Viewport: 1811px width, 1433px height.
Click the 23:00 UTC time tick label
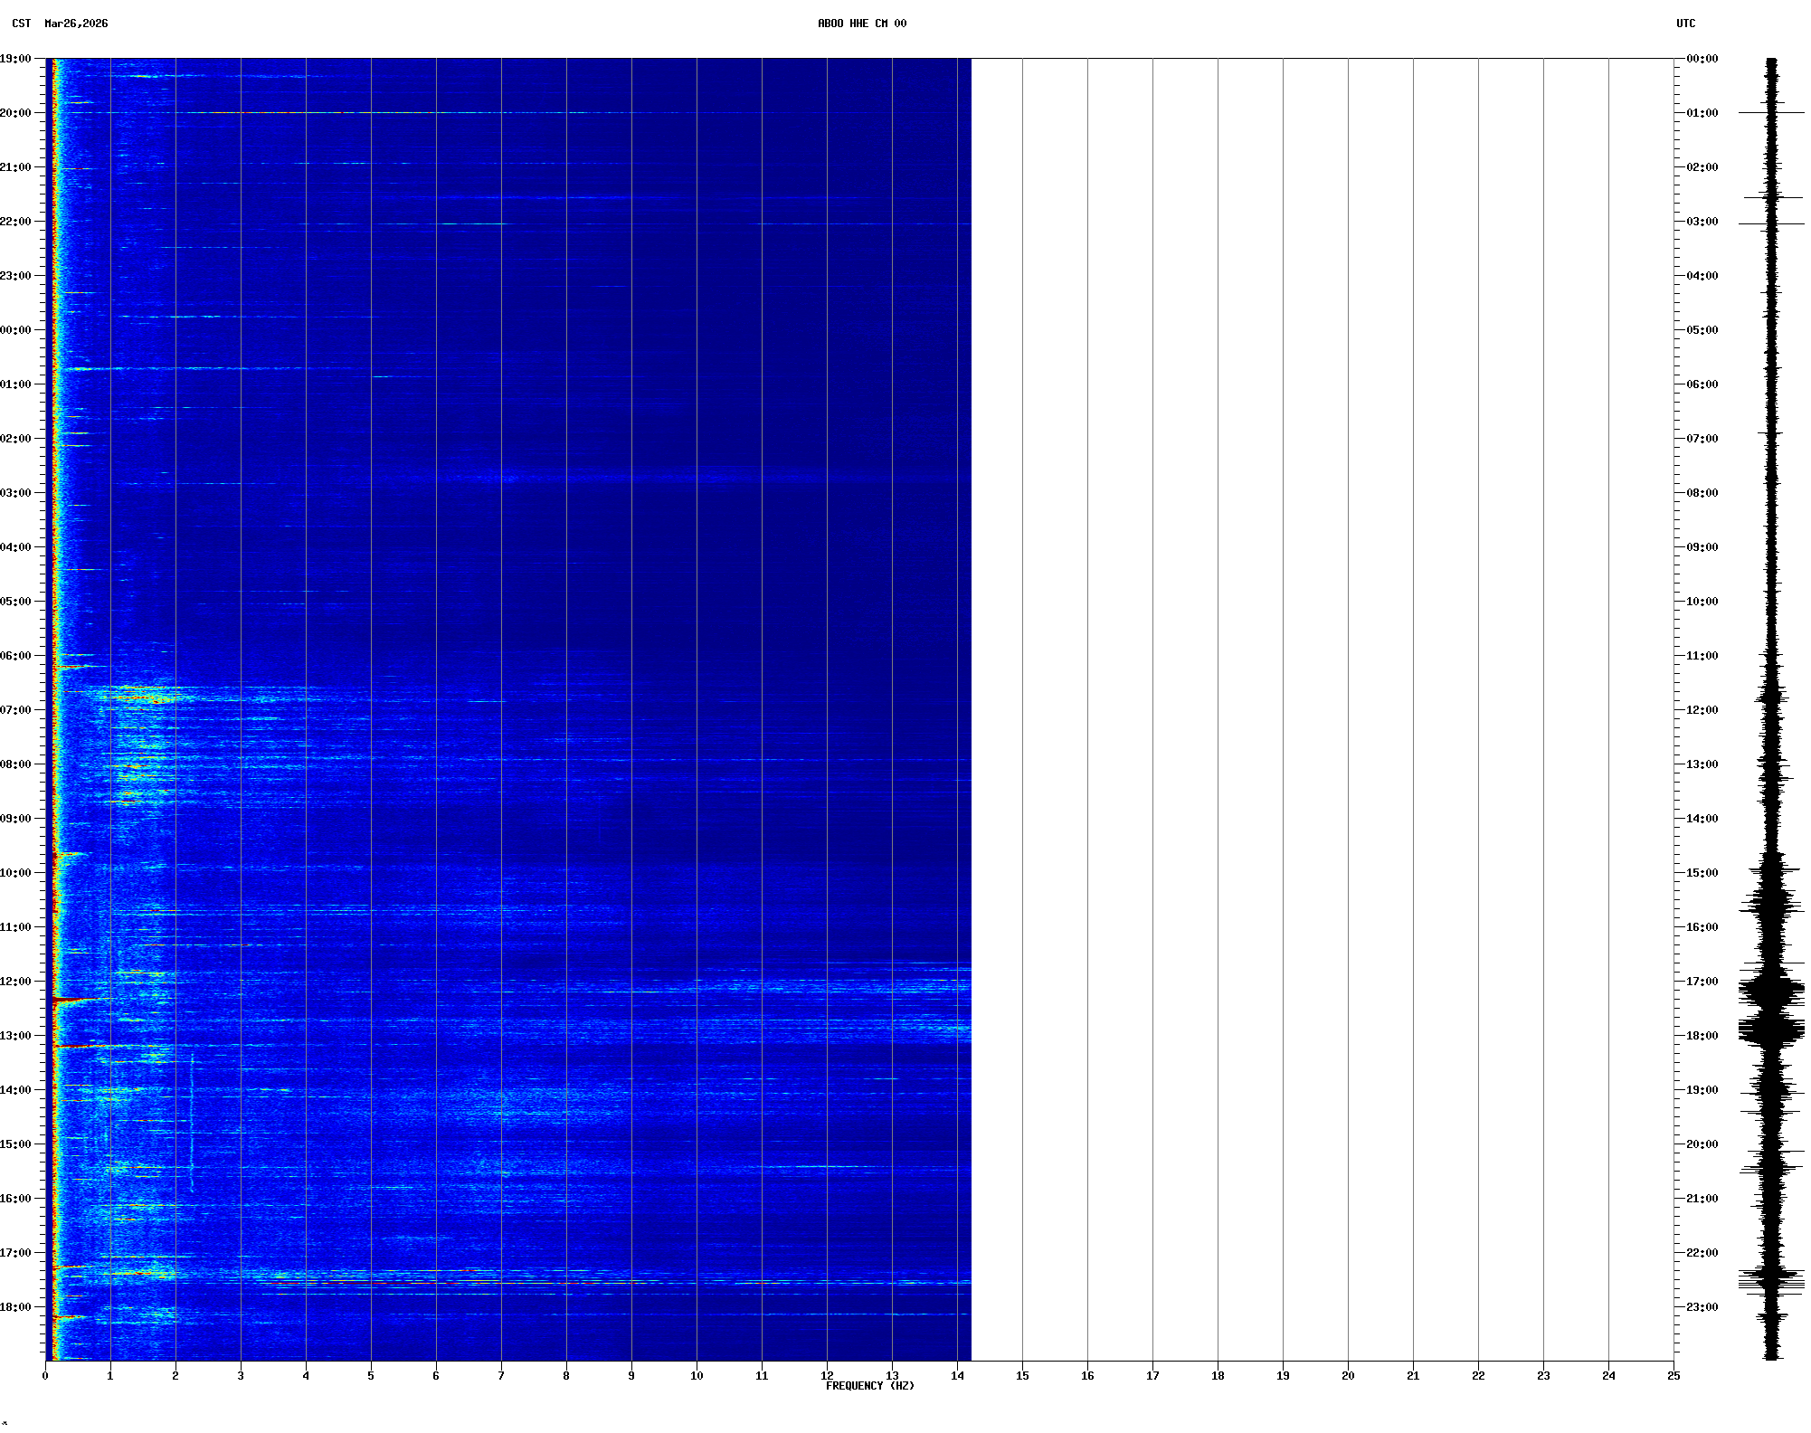pos(1702,1307)
